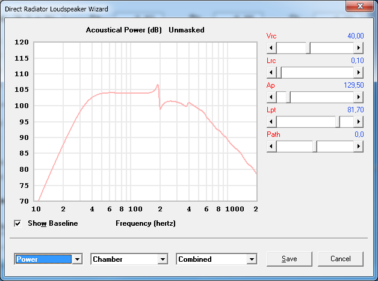Open the Chamber dropdown arrow

pos(163,259)
